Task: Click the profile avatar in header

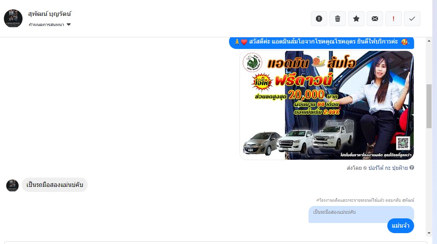Action: point(13,18)
